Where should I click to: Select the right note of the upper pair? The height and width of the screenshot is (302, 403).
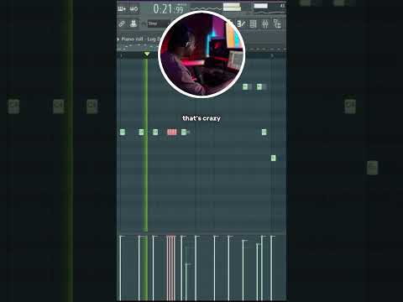[259, 87]
